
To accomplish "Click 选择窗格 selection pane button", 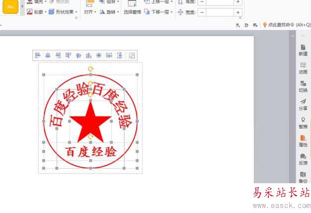I will point(132,8).
